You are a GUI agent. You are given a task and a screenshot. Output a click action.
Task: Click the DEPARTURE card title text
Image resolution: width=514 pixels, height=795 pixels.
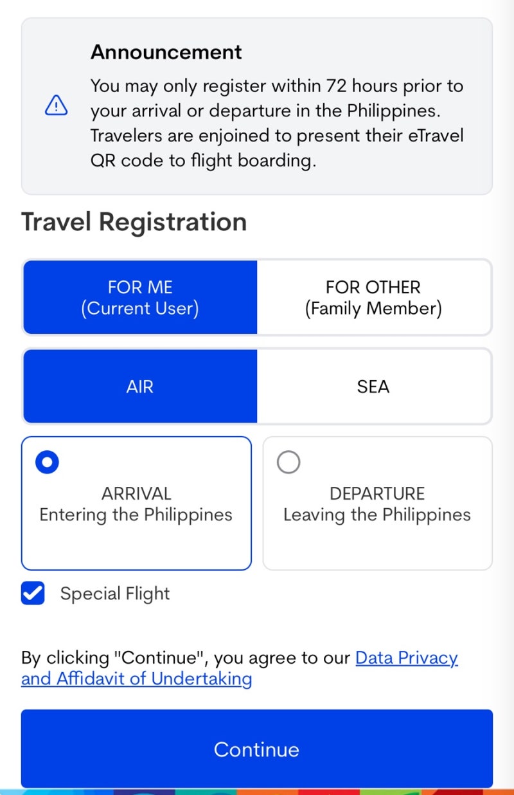(x=377, y=493)
